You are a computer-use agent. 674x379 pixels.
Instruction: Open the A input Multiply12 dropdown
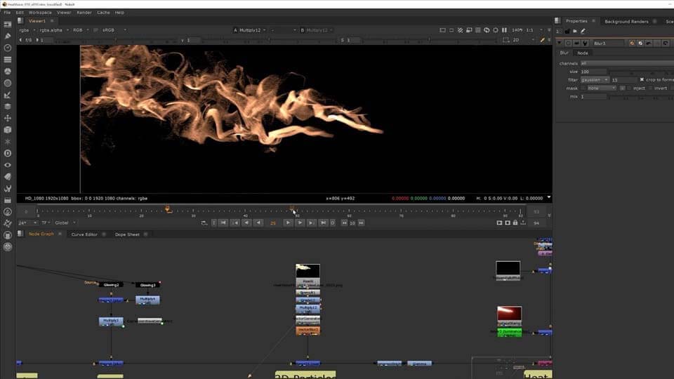(250, 30)
